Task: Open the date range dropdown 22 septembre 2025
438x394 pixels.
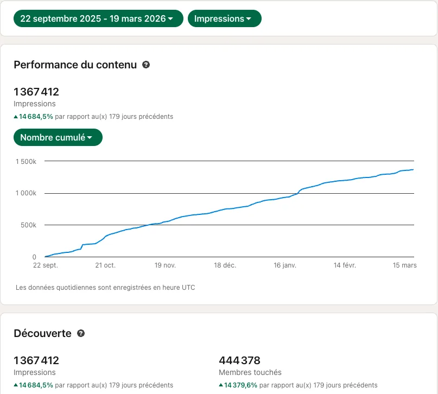Action: (x=98, y=18)
